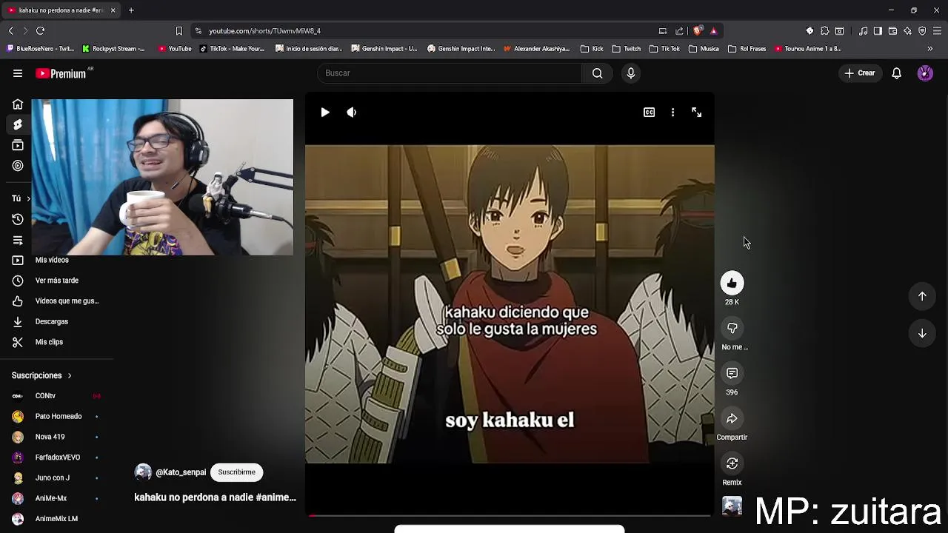The image size is (948, 533).
Task: Remix this Short
Action: pyautogui.click(x=732, y=463)
